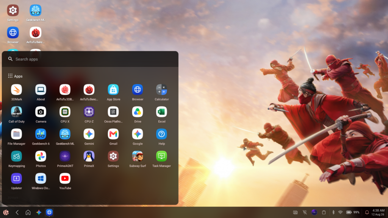Launch the Cross Platform benchmark app
388x218 pixels.
[113, 112]
